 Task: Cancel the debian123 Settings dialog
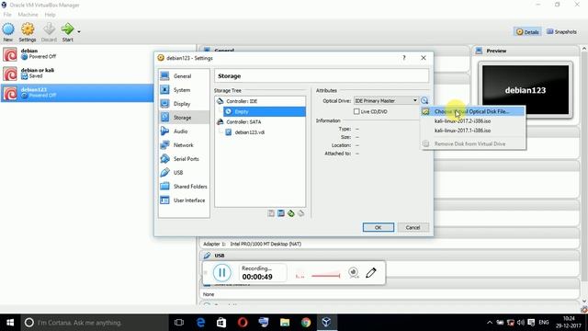tap(413, 227)
